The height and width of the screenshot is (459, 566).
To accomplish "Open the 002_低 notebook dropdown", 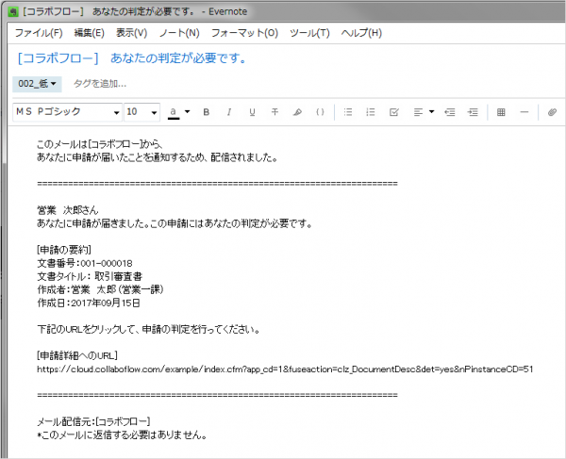I will (x=37, y=84).
